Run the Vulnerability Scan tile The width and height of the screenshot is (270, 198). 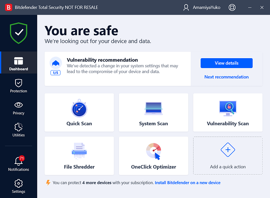pyautogui.click(x=228, y=112)
